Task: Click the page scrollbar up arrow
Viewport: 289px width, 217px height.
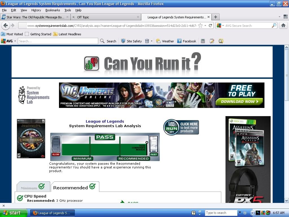Action: pos(287,47)
